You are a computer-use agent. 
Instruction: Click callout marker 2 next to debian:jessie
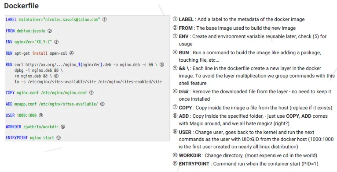click(x=50, y=31)
